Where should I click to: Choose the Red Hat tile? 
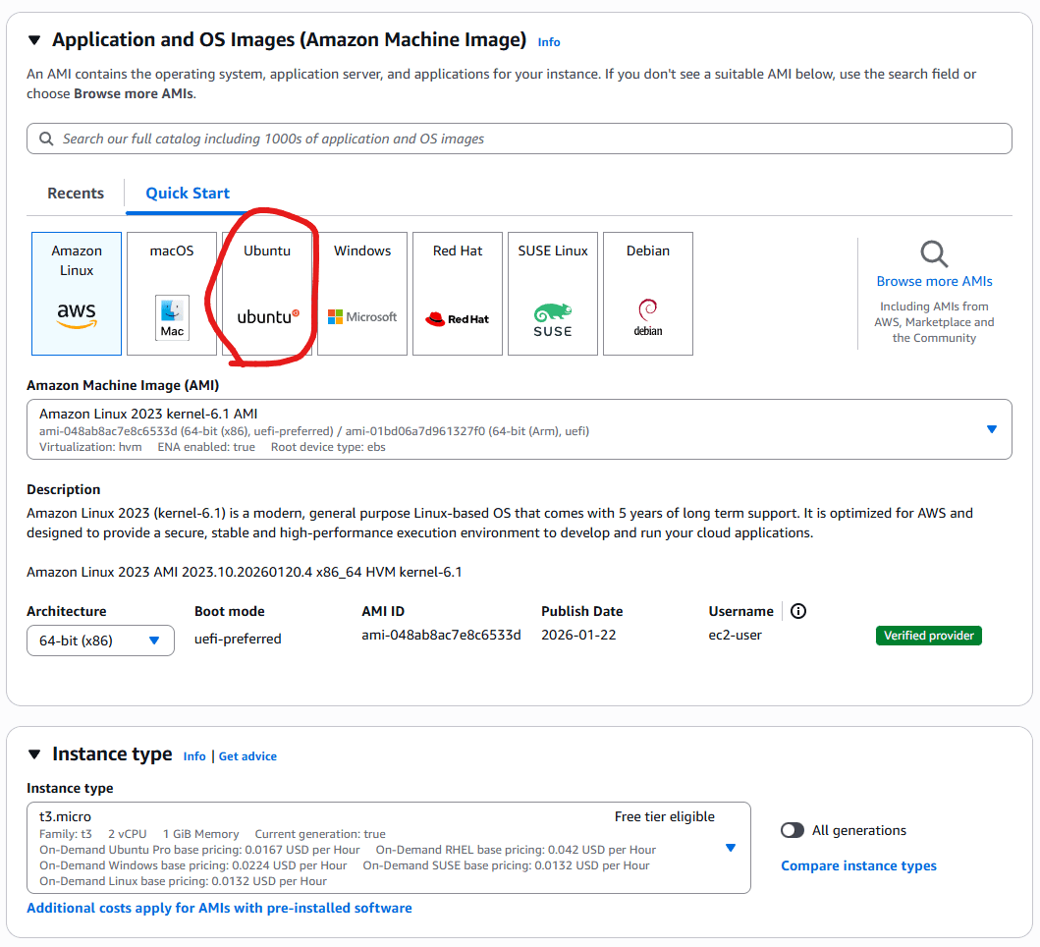coord(458,294)
